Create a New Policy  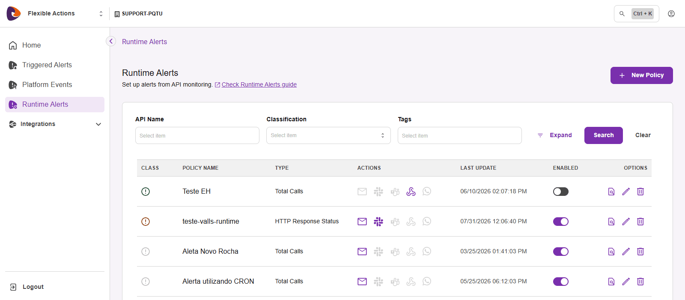(x=642, y=75)
